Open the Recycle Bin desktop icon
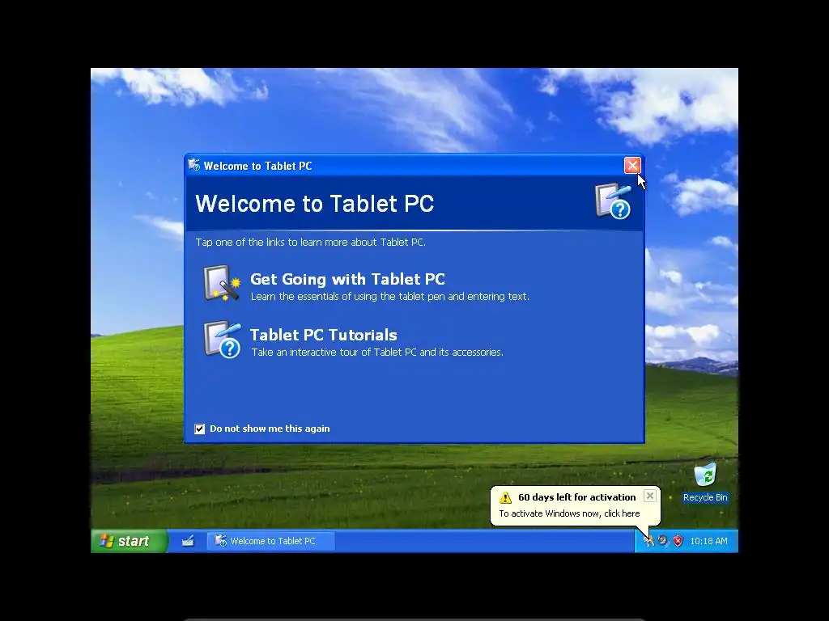This screenshot has height=621, width=829. click(705, 474)
